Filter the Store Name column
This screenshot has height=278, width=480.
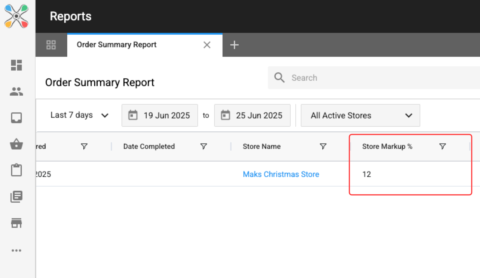[323, 146]
